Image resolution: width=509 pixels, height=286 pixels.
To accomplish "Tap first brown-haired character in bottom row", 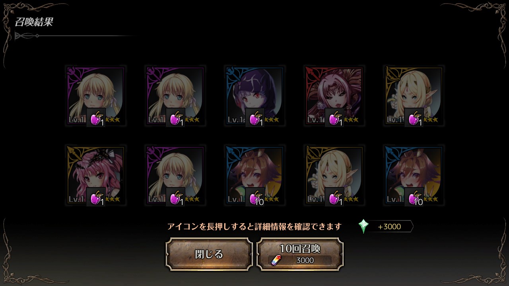I will 255,176.
